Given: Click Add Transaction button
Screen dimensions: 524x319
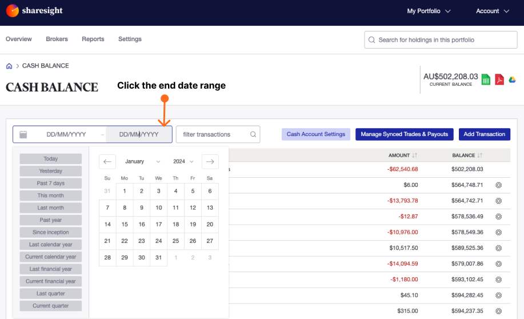Looking at the screenshot, I should pos(484,134).
